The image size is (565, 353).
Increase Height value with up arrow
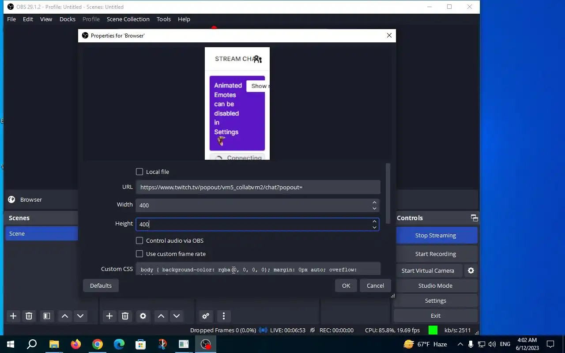point(374,222)
